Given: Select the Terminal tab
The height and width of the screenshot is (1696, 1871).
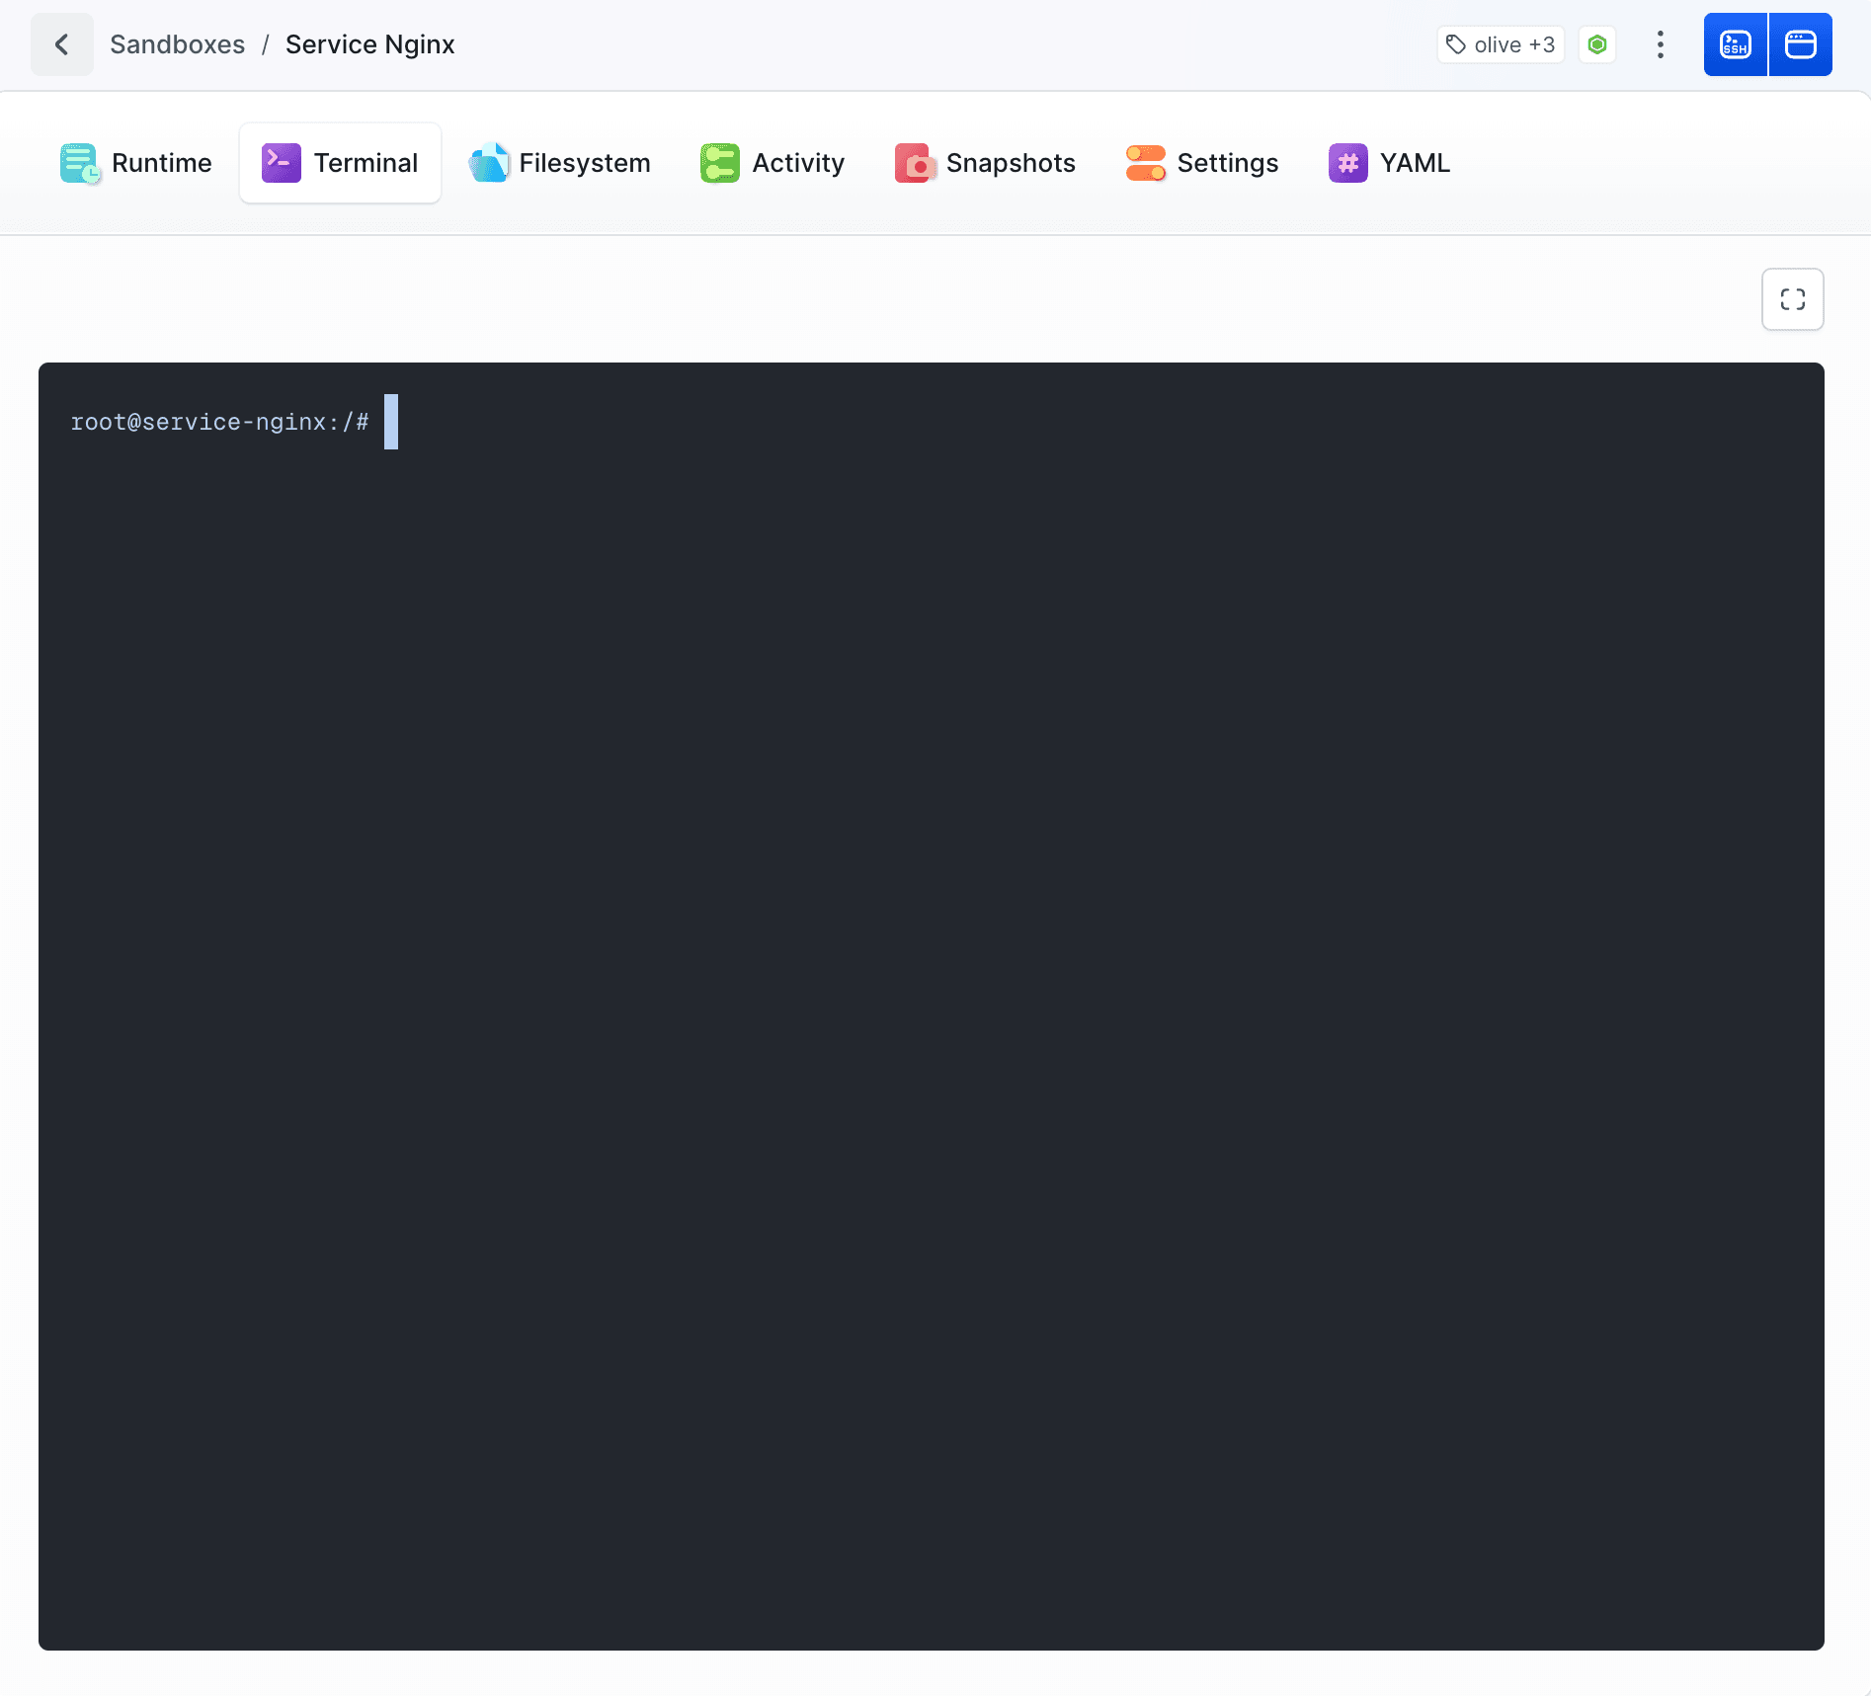Looking at the screenshot, I should pos(340,163).
